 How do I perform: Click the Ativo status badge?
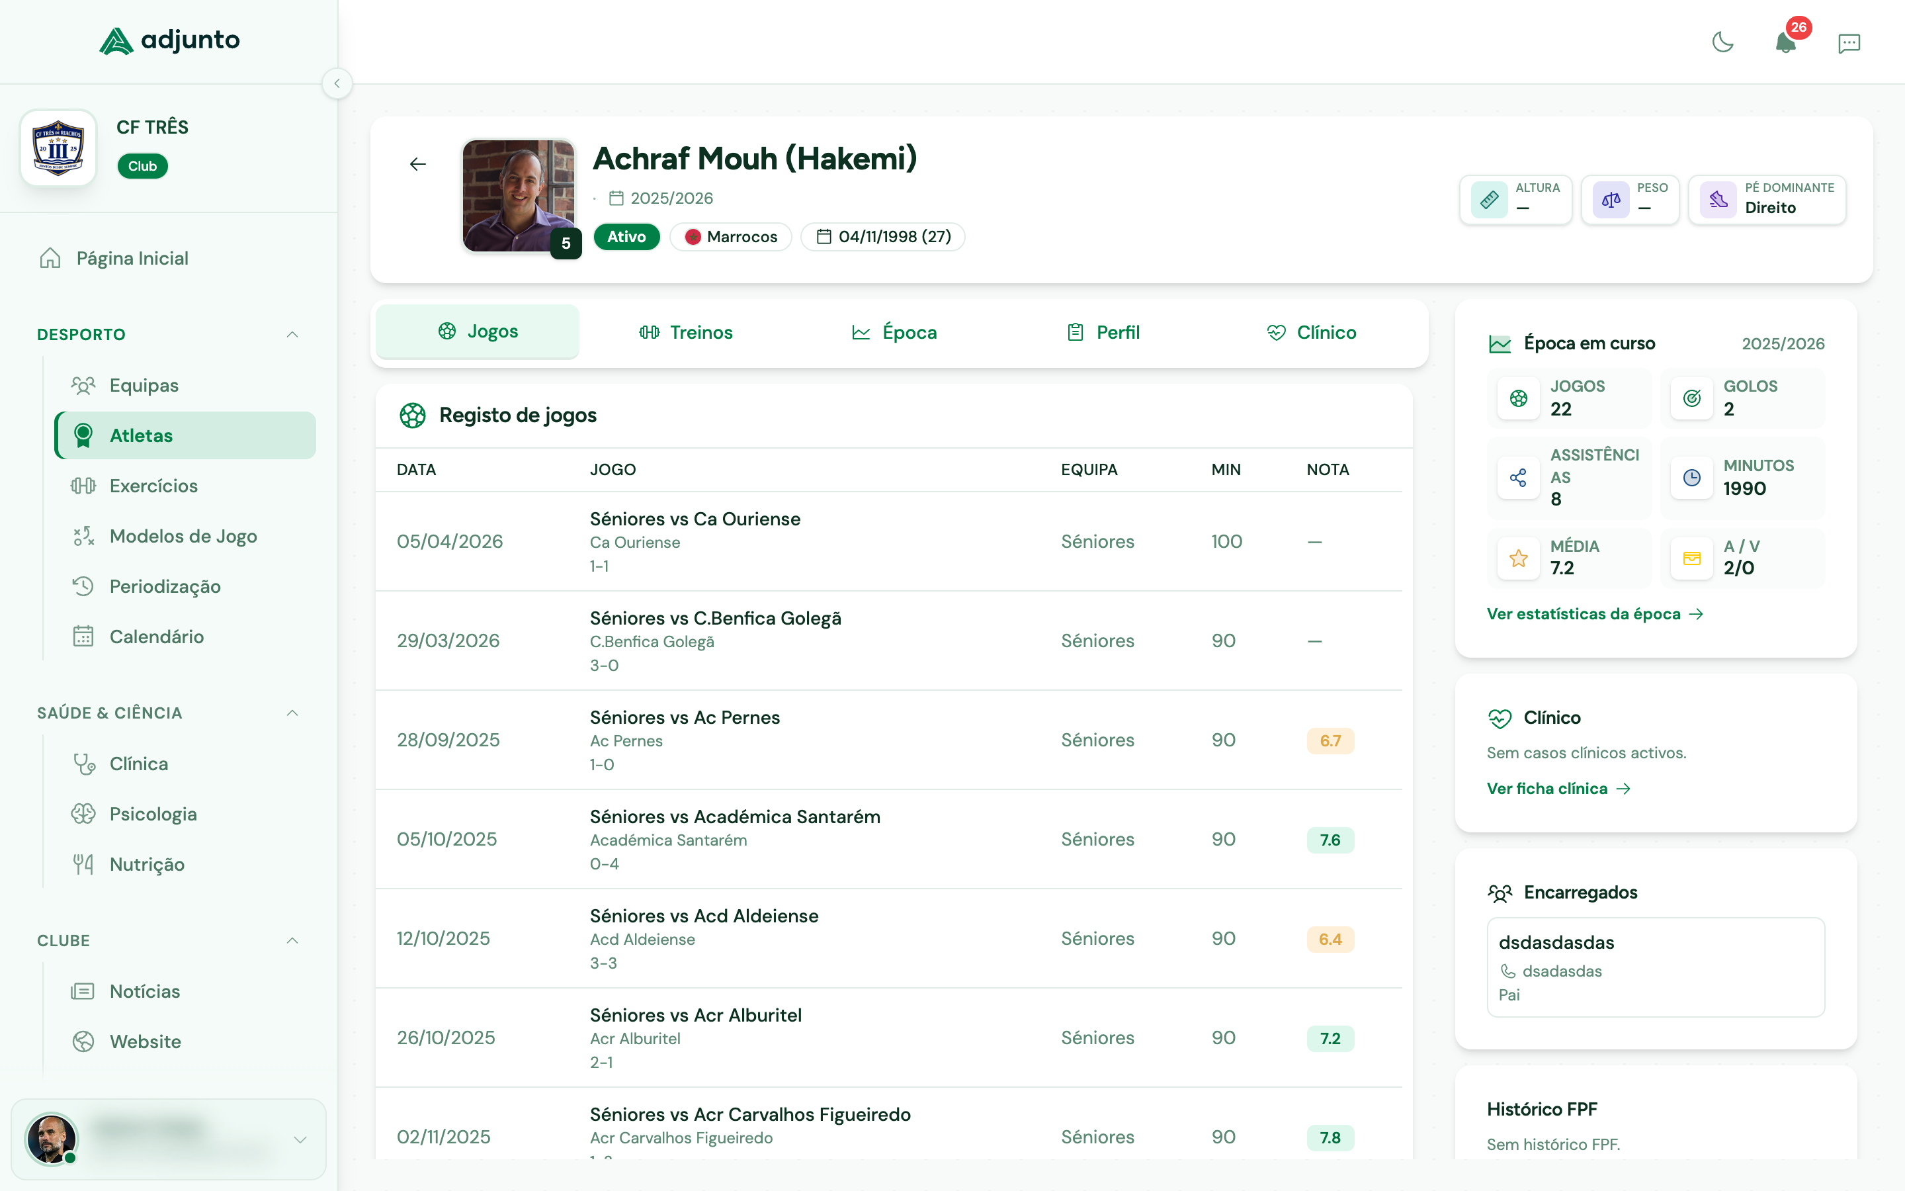pyautogui.click(x=626, y=236)
